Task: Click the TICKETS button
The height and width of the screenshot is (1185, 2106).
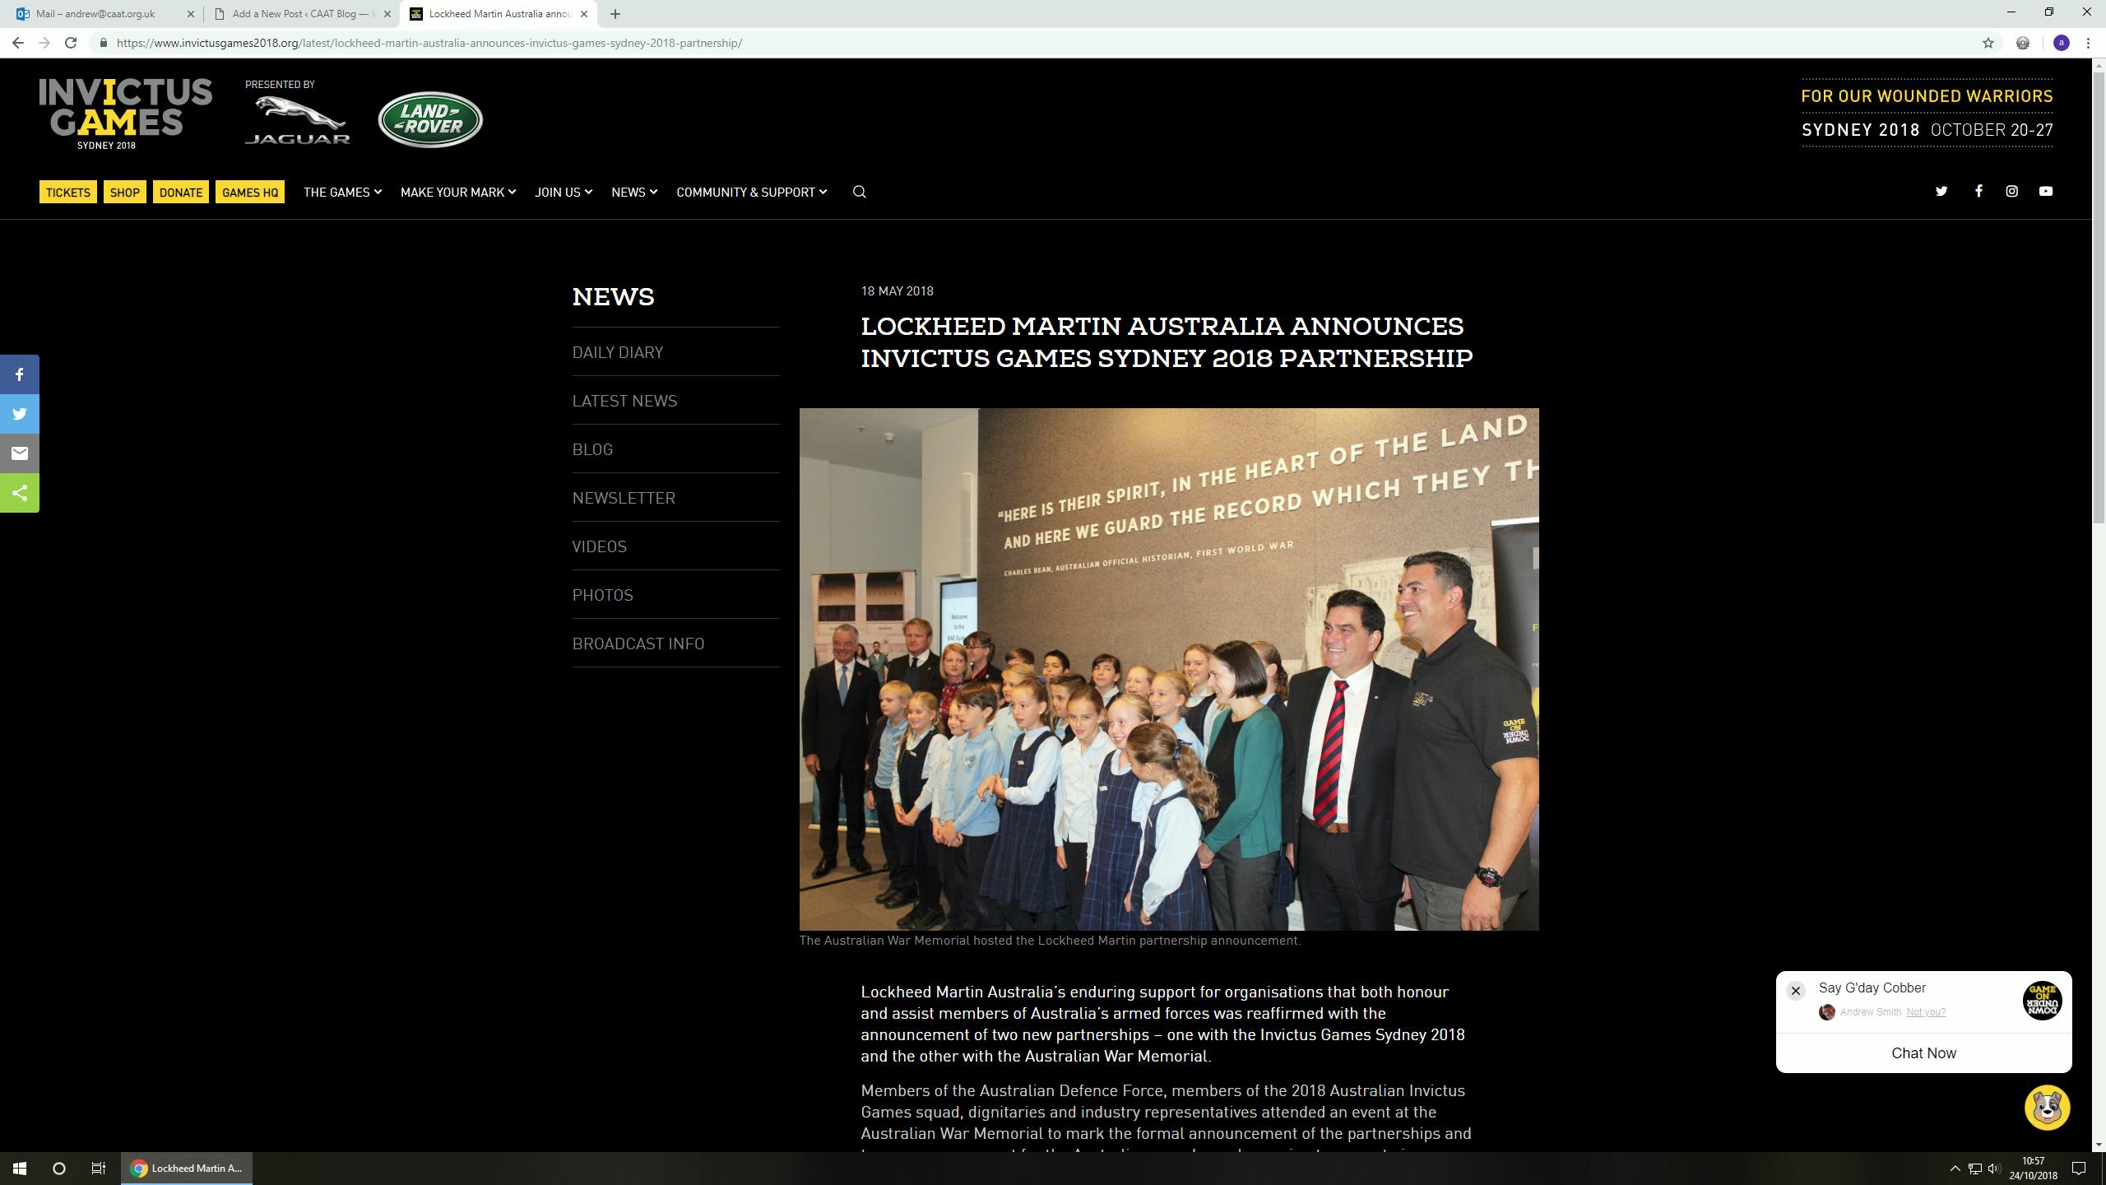Action: coord(68,192)
